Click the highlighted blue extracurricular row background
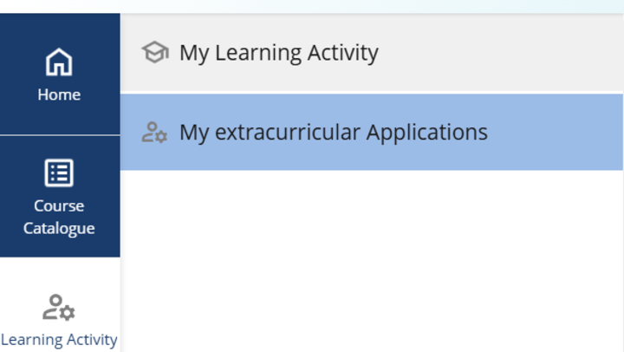The image size is (624, 352). tap(372, 132)
